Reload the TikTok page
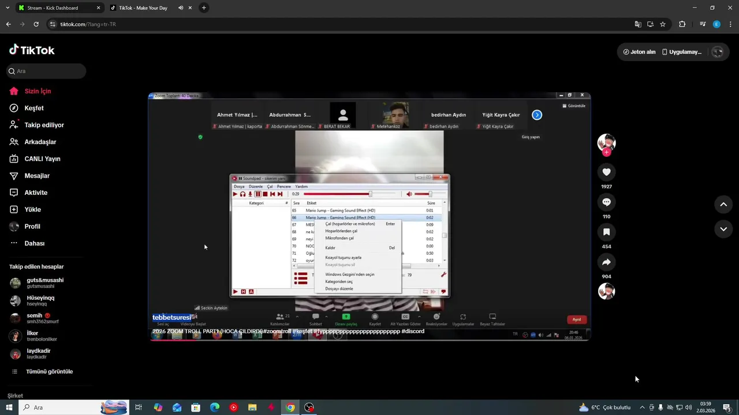 [36, 24]
